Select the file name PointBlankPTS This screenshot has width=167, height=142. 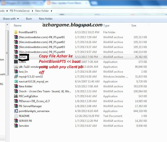click(28, 32)
